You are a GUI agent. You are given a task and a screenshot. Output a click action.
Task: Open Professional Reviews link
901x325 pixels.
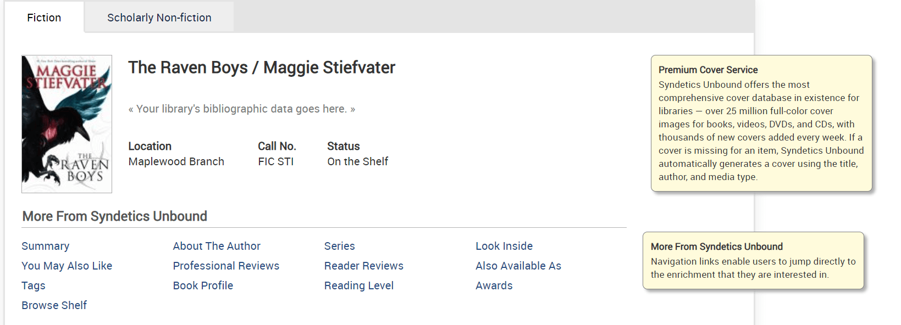coord(226,266)
